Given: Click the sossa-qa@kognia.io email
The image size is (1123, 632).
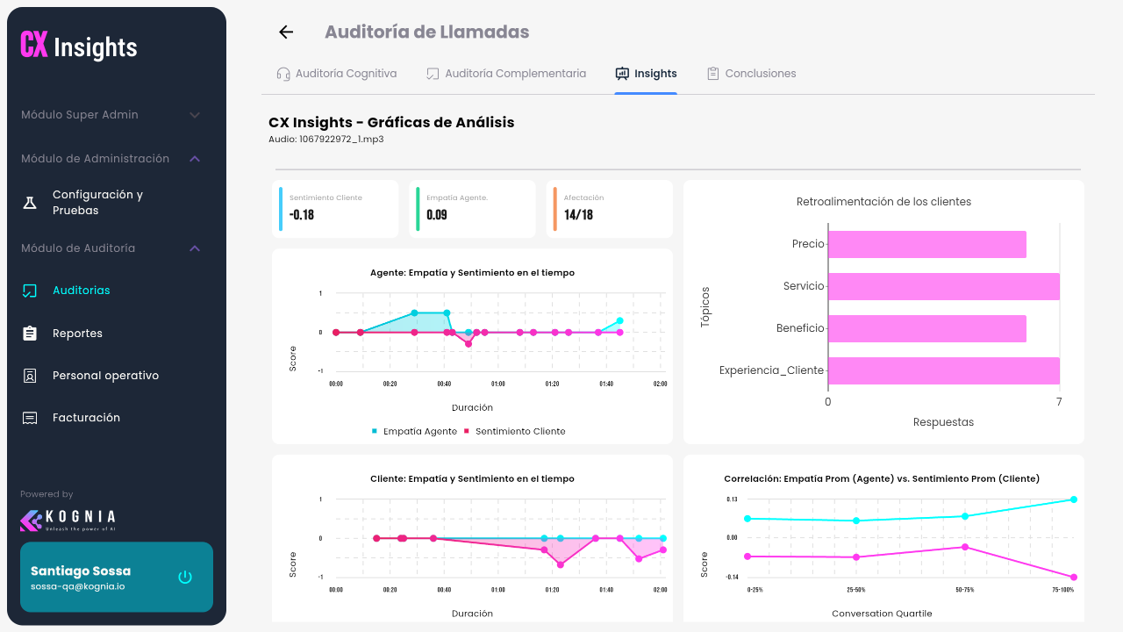Looking at the screenshot, I should pyautogui.click(x=78, y=585).
